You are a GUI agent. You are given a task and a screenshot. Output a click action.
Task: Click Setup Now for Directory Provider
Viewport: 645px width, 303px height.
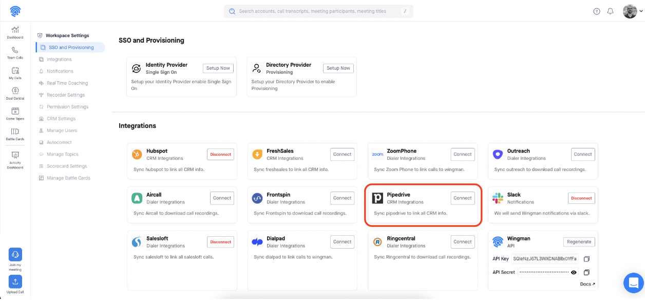click(338, 68)
